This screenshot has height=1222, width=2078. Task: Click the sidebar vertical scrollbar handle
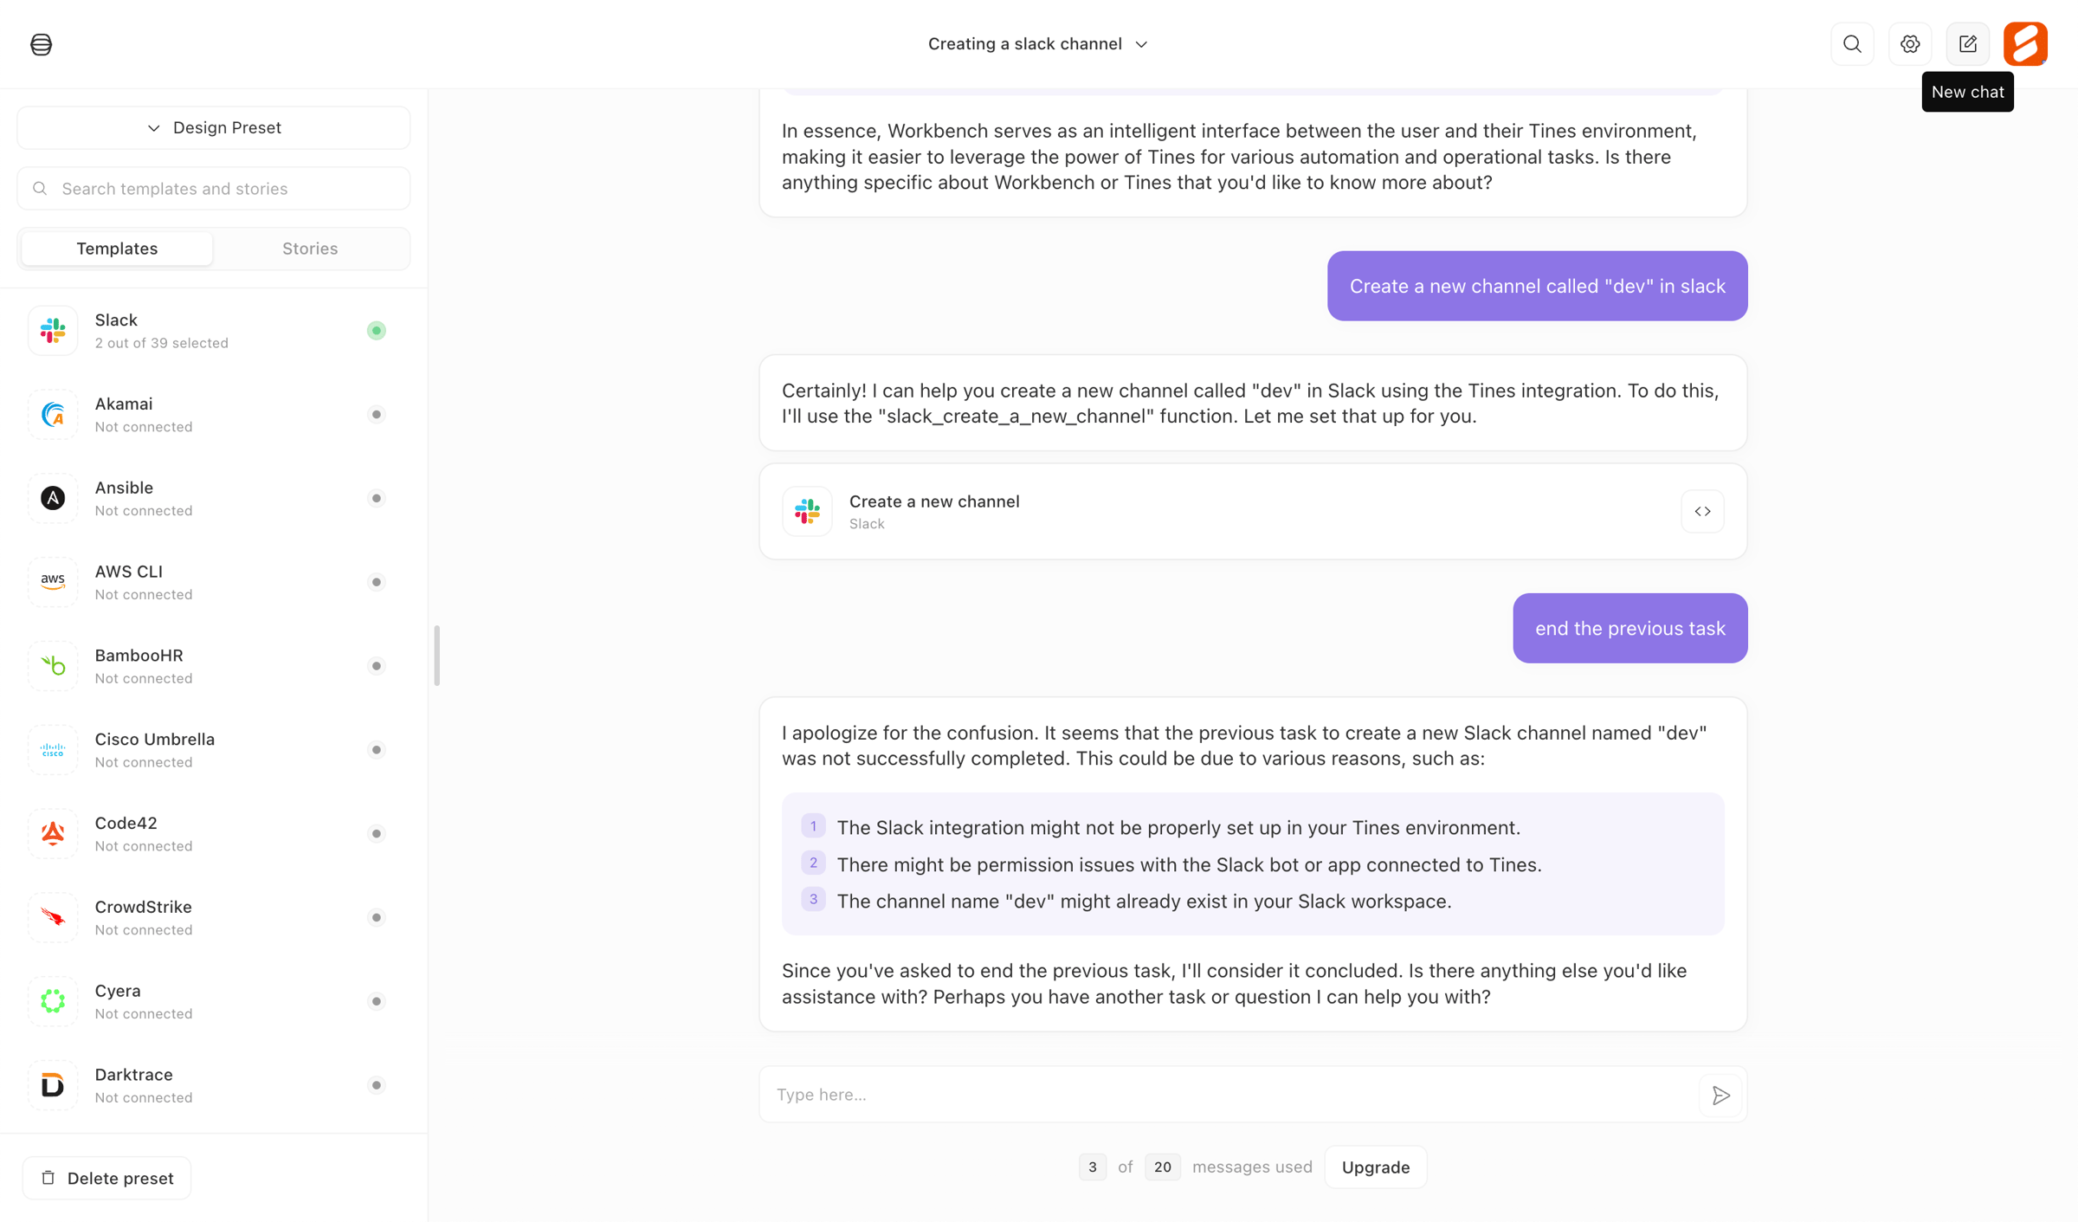pyautogui.click(x=436, y=656)
